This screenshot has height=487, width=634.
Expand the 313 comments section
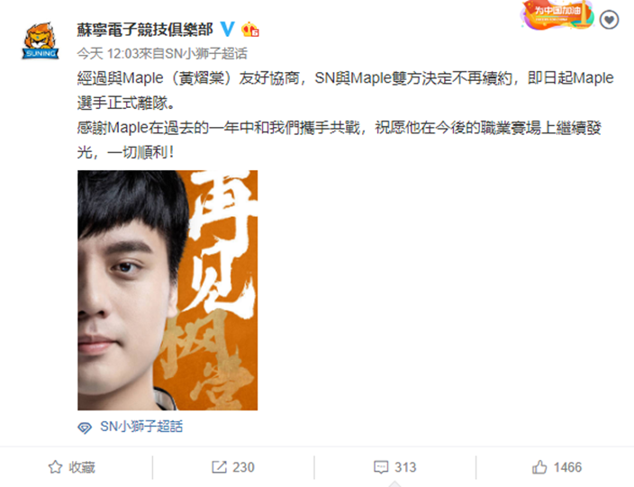pyautogui.click(x=395, y=467)
